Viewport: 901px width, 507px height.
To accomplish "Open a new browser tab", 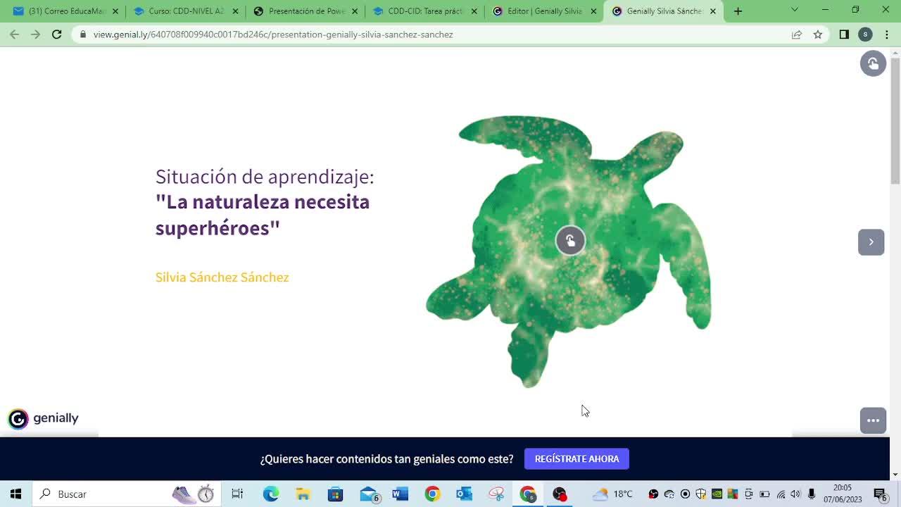I will 738,11.
